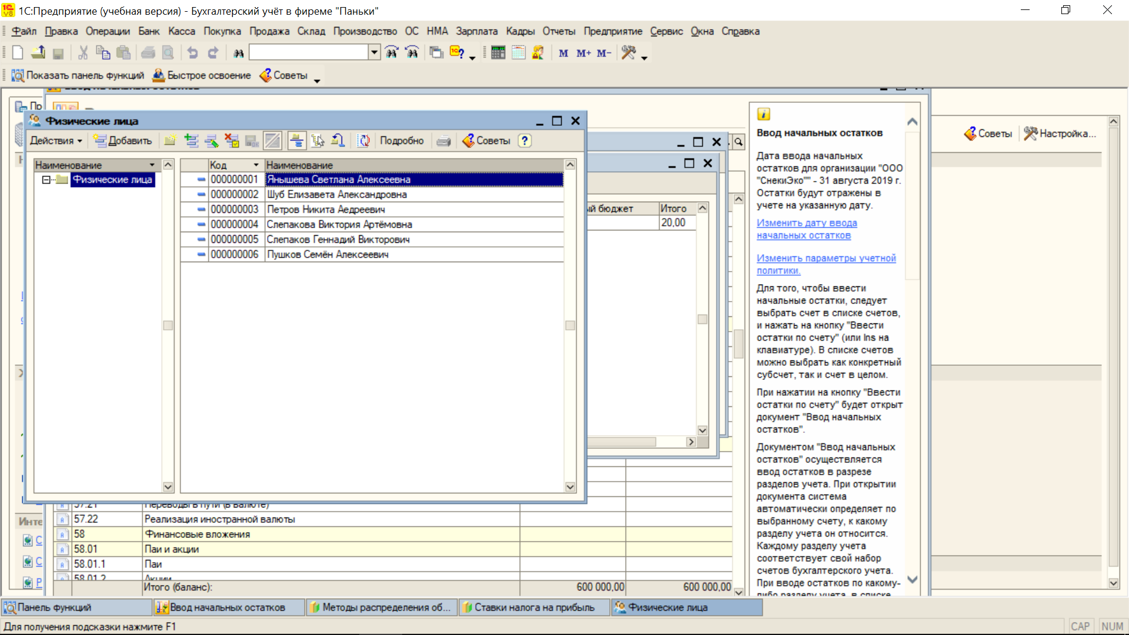Open the dropdown arrow after the tools icon

pyautogui.click(x=644, y=58)
